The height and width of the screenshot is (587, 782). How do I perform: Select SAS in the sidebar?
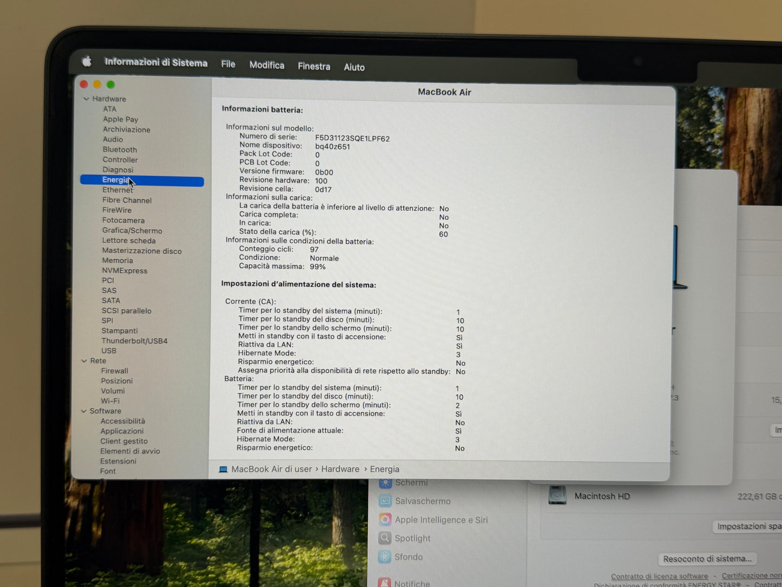tap(109, 290)
